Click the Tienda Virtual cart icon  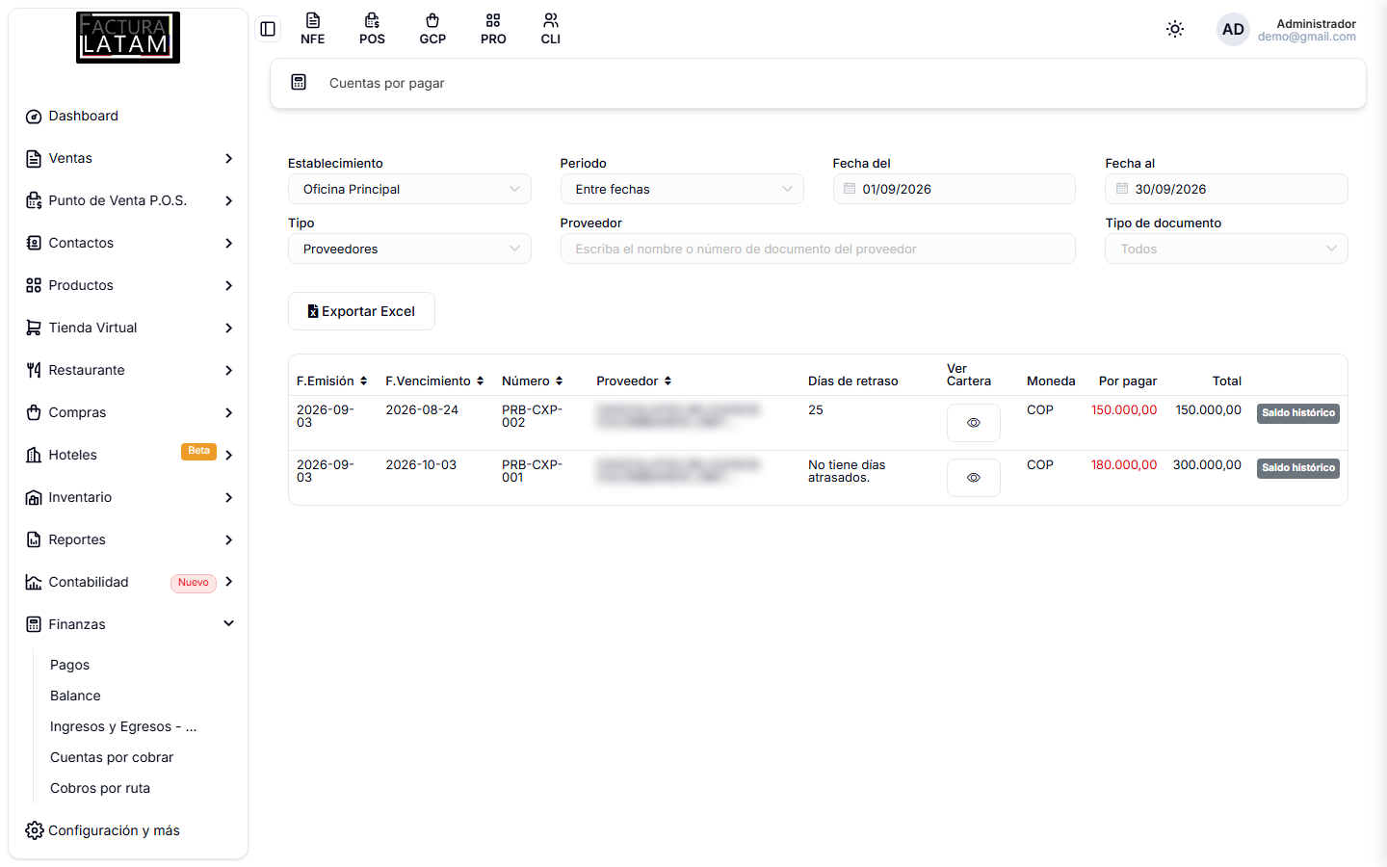point(34,328)
